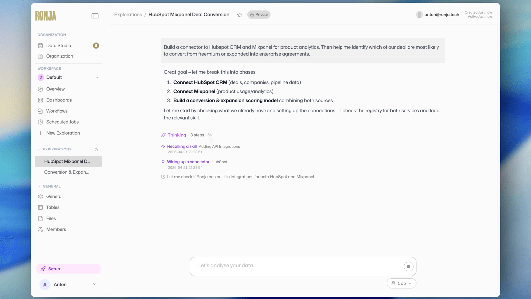Click the Explorations breadcrumb link

pos(128,15)
